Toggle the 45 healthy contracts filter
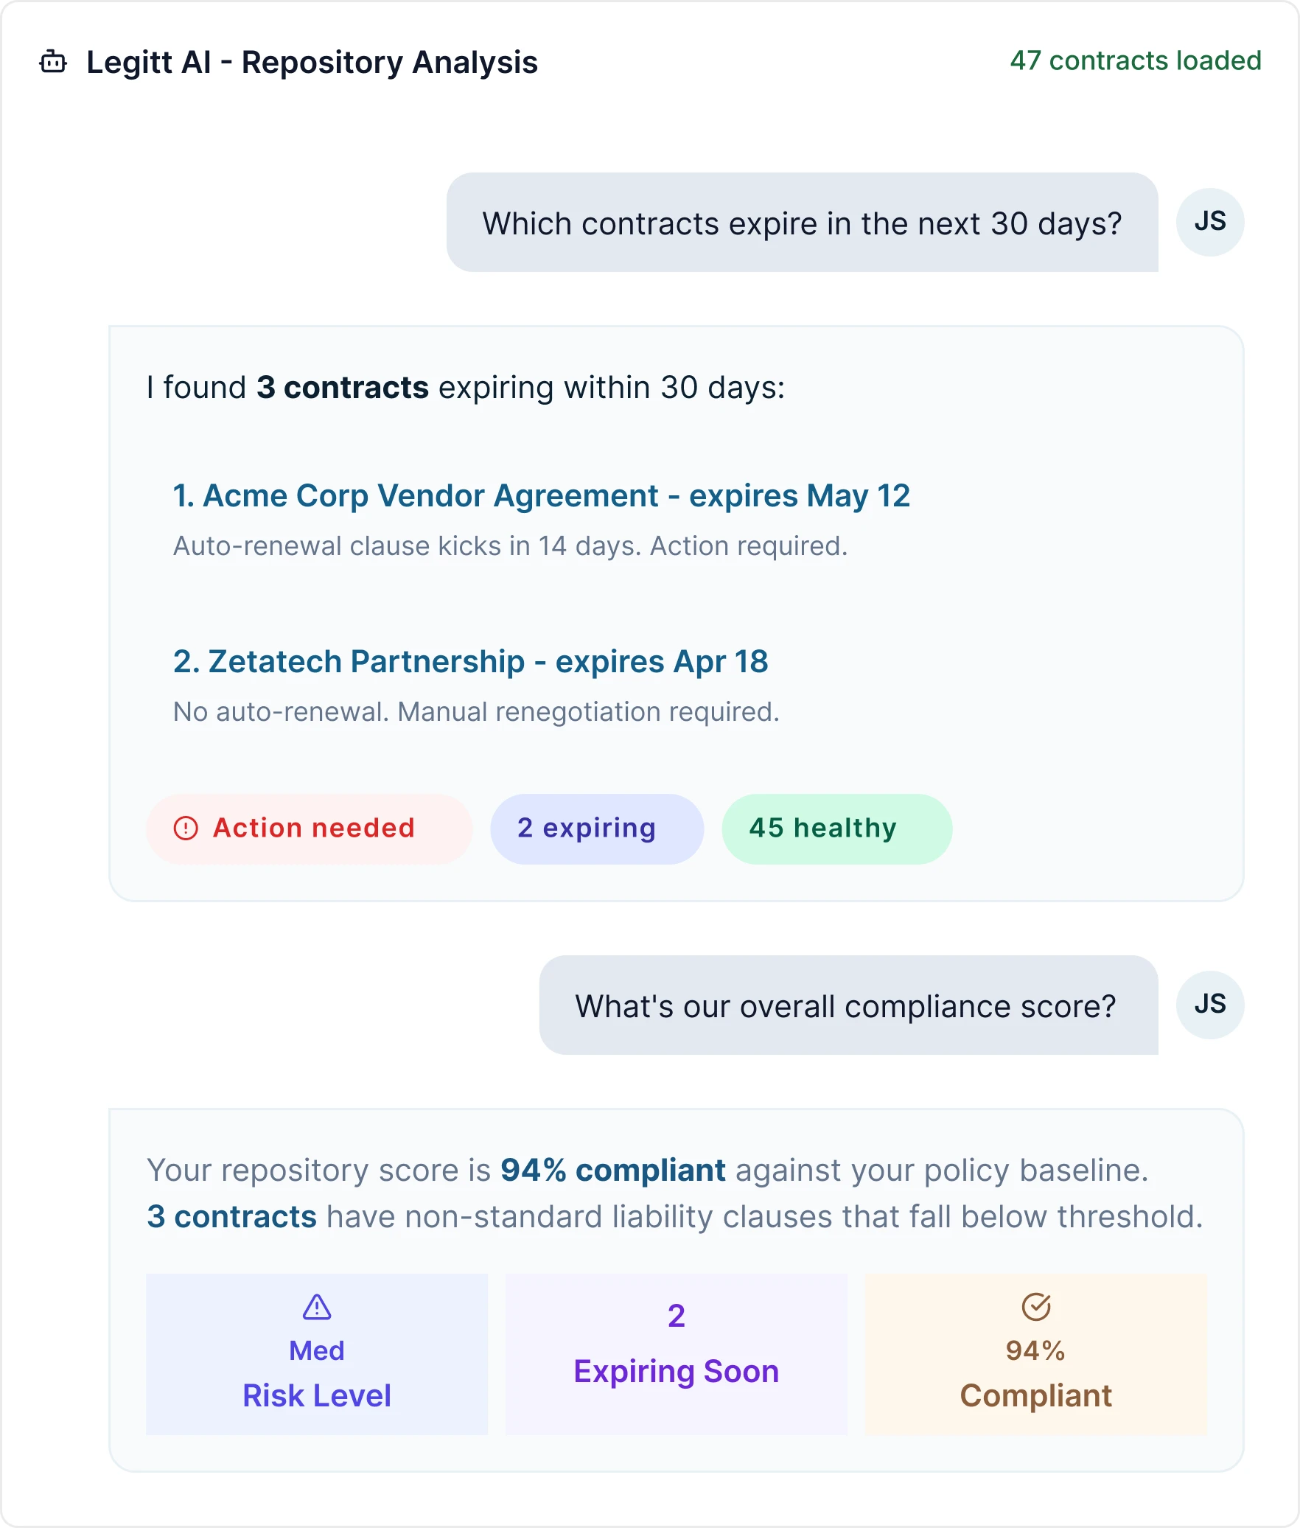The height and width of the screenshot is (1528, 1300). click(x=836, y=828)
